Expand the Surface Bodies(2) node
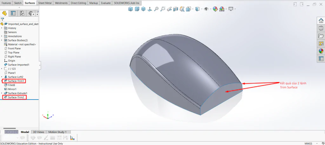 [x=2, y=40]
